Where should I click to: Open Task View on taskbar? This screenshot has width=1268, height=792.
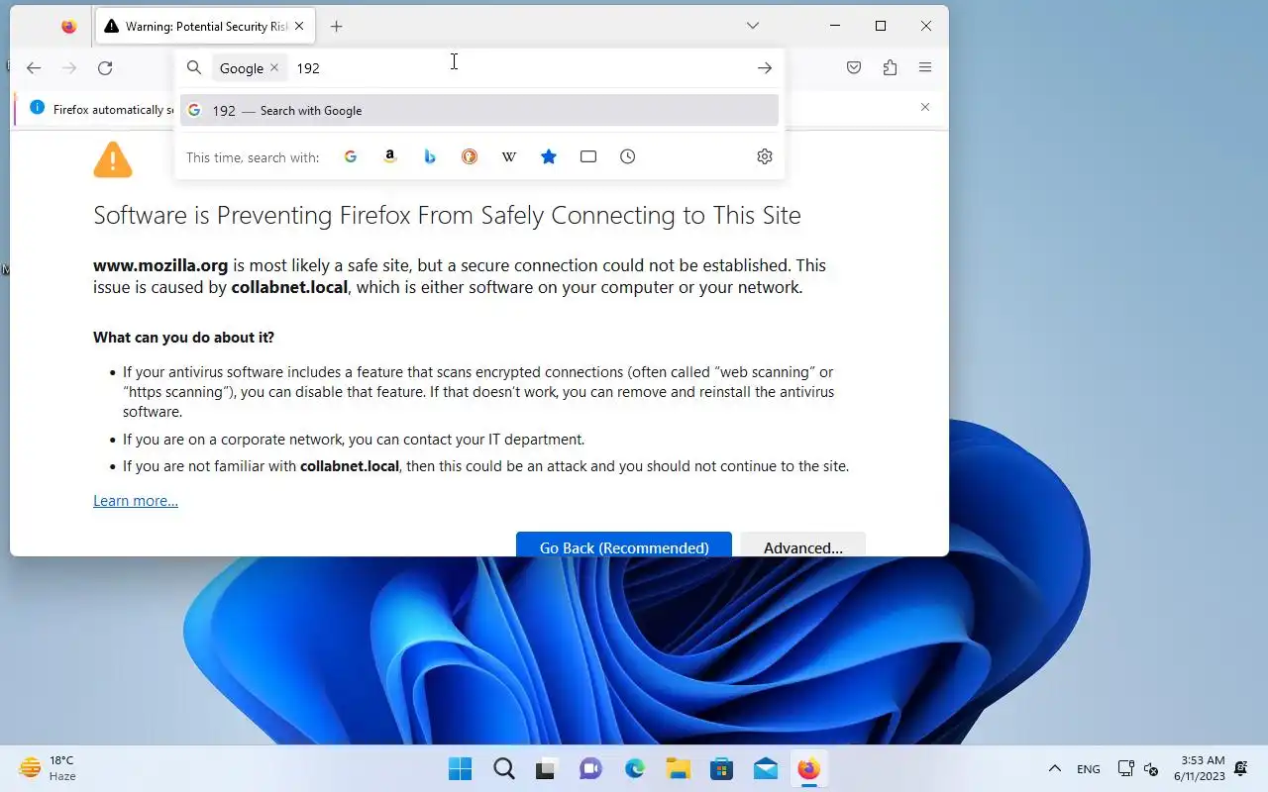(548, 769)
